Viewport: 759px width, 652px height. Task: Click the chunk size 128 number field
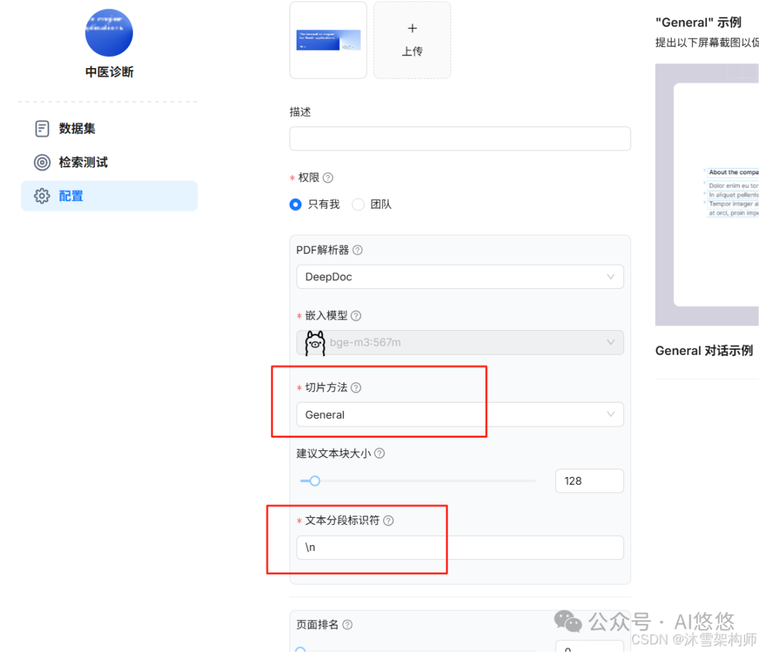(x=589, y=481)
